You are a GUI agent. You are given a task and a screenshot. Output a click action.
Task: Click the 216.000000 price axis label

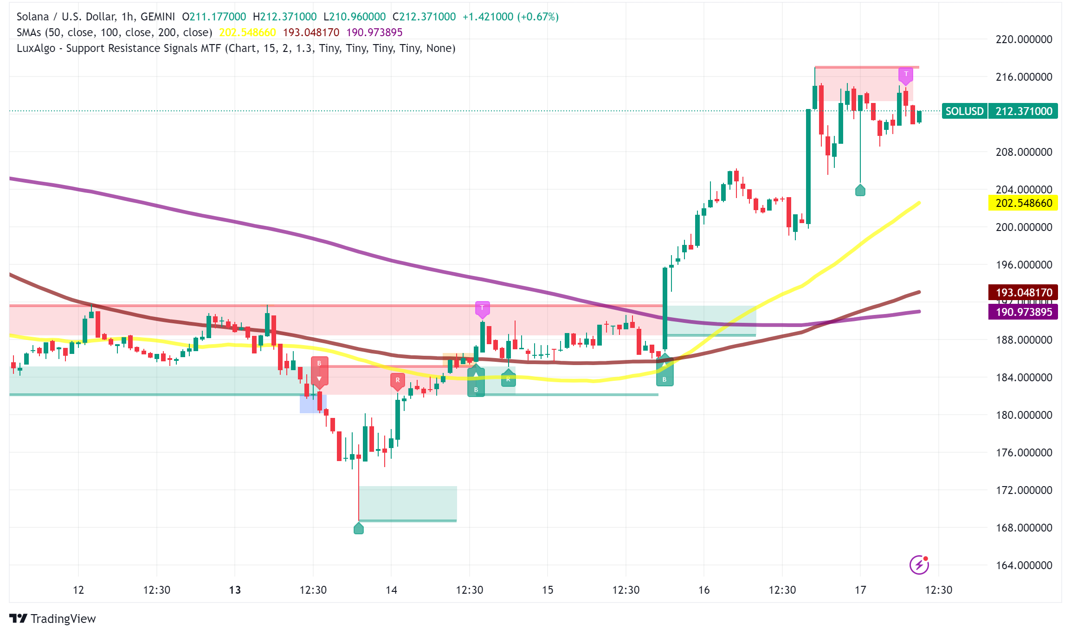coord(1024,77)
